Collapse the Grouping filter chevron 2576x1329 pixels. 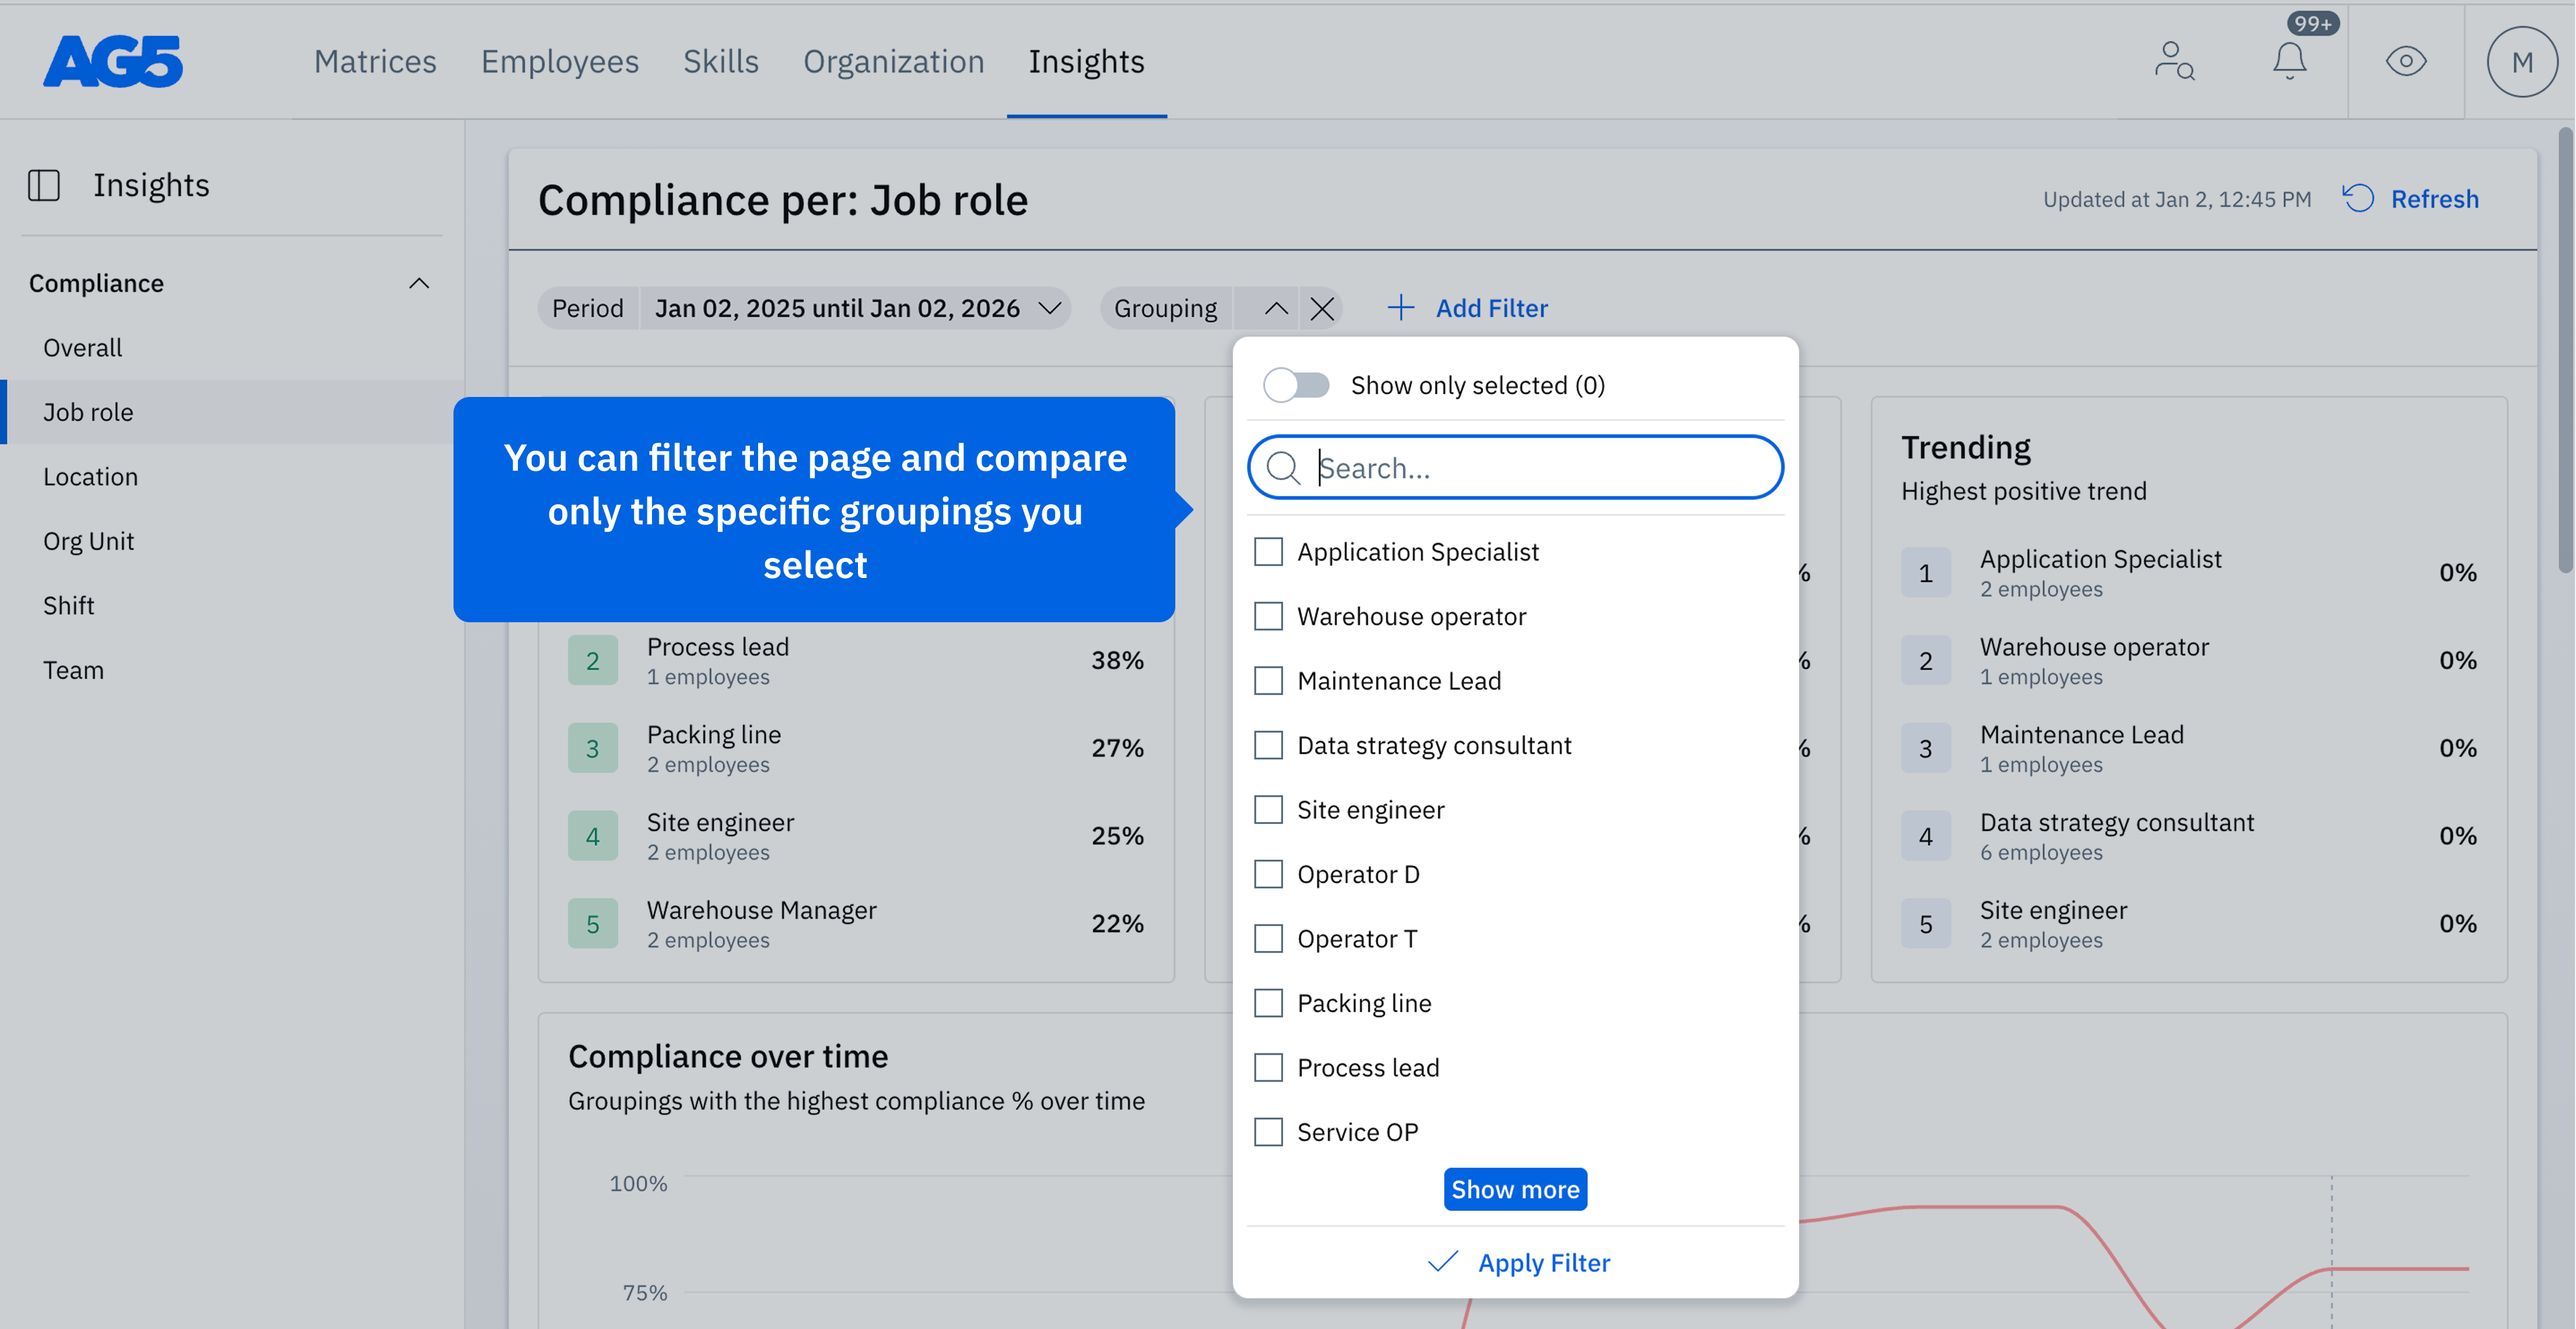pyautogui.click(x=1276, y=308)
